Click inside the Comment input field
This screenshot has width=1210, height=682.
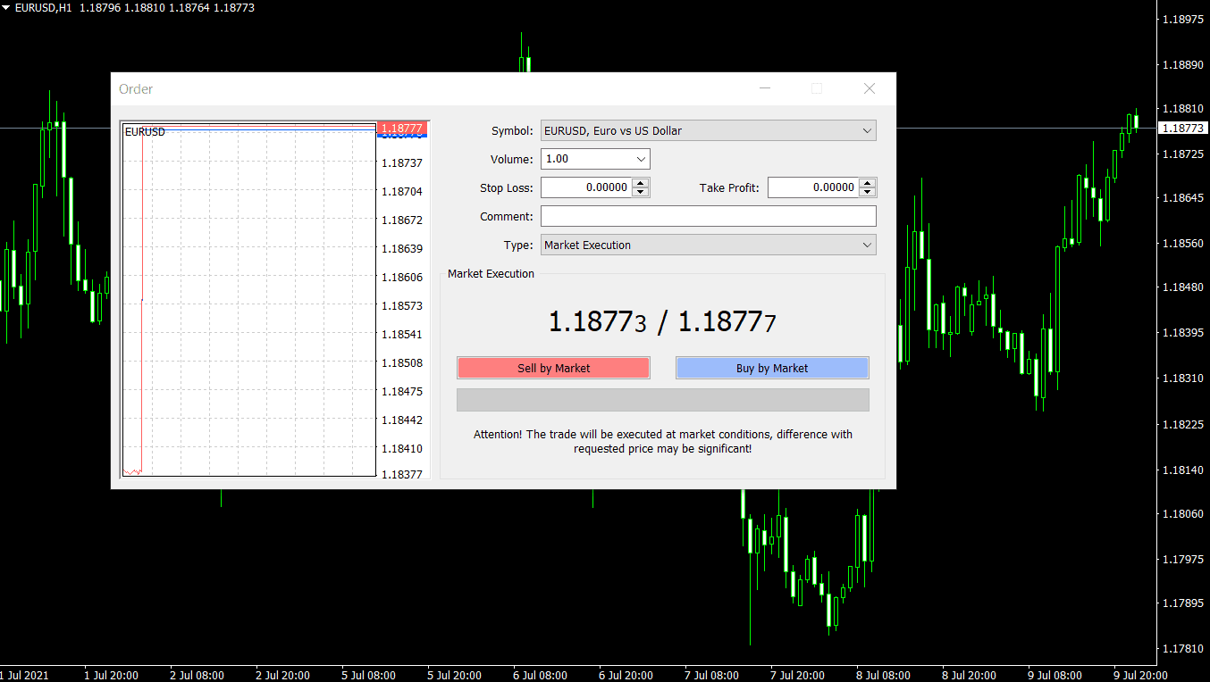tap(708, 216)
